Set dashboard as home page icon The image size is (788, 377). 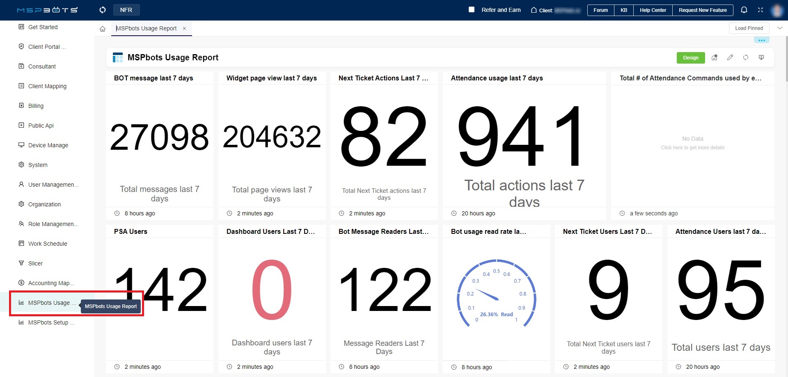pyautogui.click(x=715, y=57)
